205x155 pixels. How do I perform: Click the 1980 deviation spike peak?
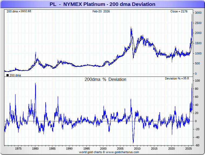[x=35, y=83]
